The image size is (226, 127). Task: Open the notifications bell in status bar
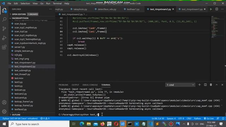point(223,119)
